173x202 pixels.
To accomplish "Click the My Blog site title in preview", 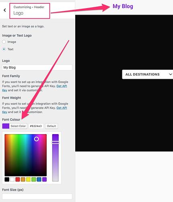I will 123,6.
